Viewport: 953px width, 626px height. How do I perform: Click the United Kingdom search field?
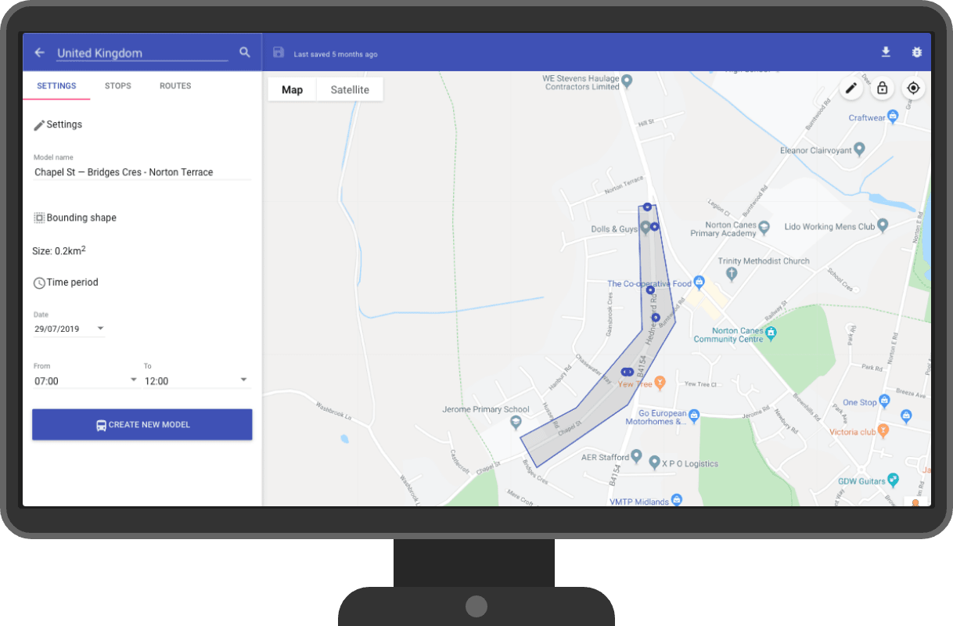[142, 53]
